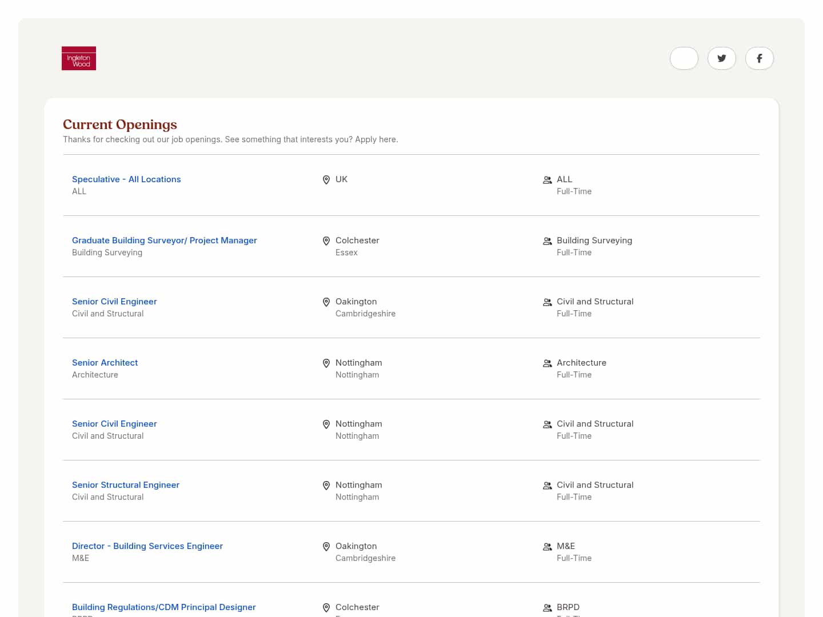Click the Current Openings heading
Viewport: 823px width, 617px height.
point(119,125)
